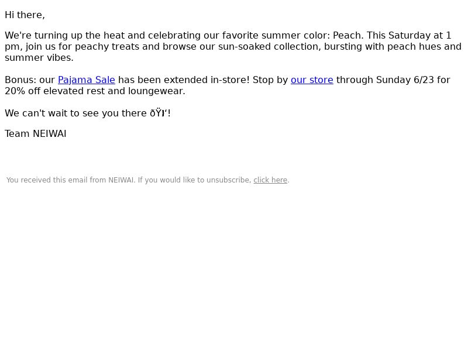Click the 'Team NEIWAI' signature

tap(36, 134)
